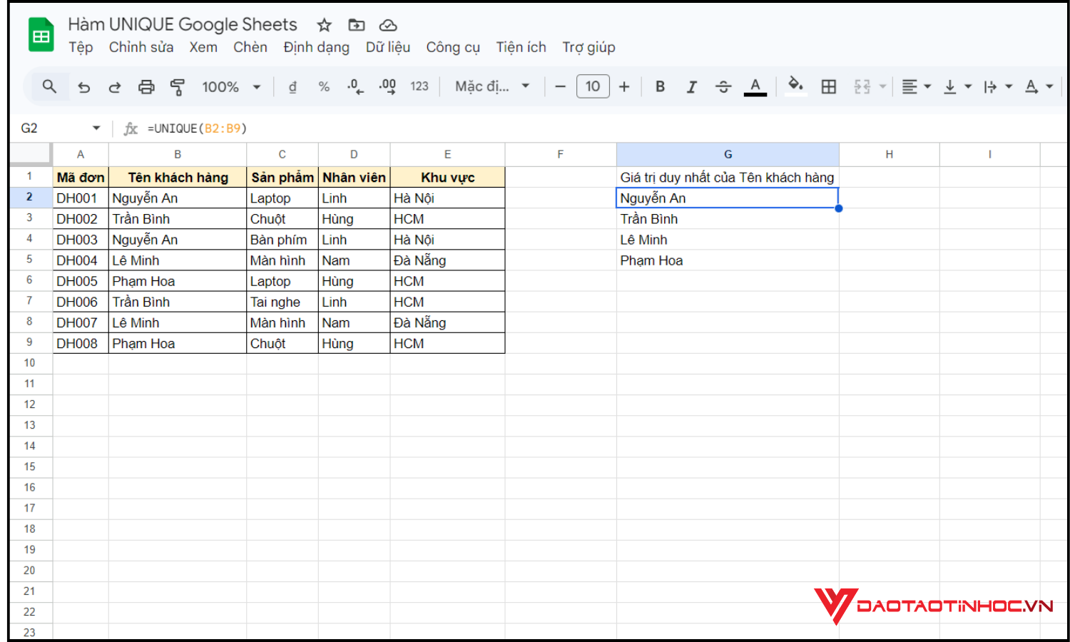Star the spreadsheet as favorite

(x=324, y=24)
